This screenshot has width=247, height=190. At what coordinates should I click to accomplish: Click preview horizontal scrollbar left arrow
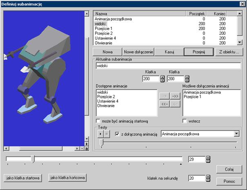click(7, 149)
